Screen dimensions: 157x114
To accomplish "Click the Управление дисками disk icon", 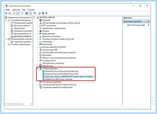I will (12, 42).
